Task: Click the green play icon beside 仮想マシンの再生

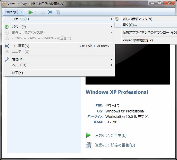Action: 88,135
